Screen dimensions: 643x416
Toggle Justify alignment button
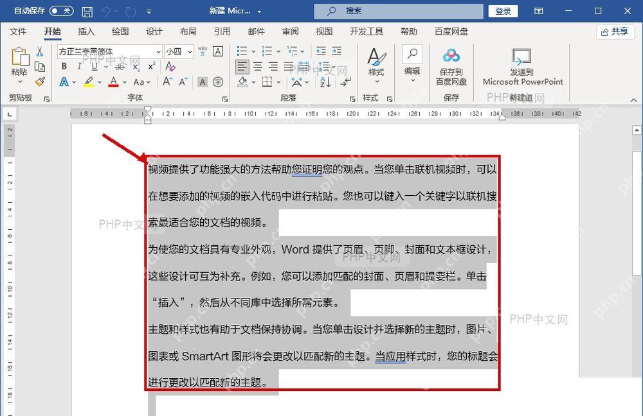pos(289,66)
